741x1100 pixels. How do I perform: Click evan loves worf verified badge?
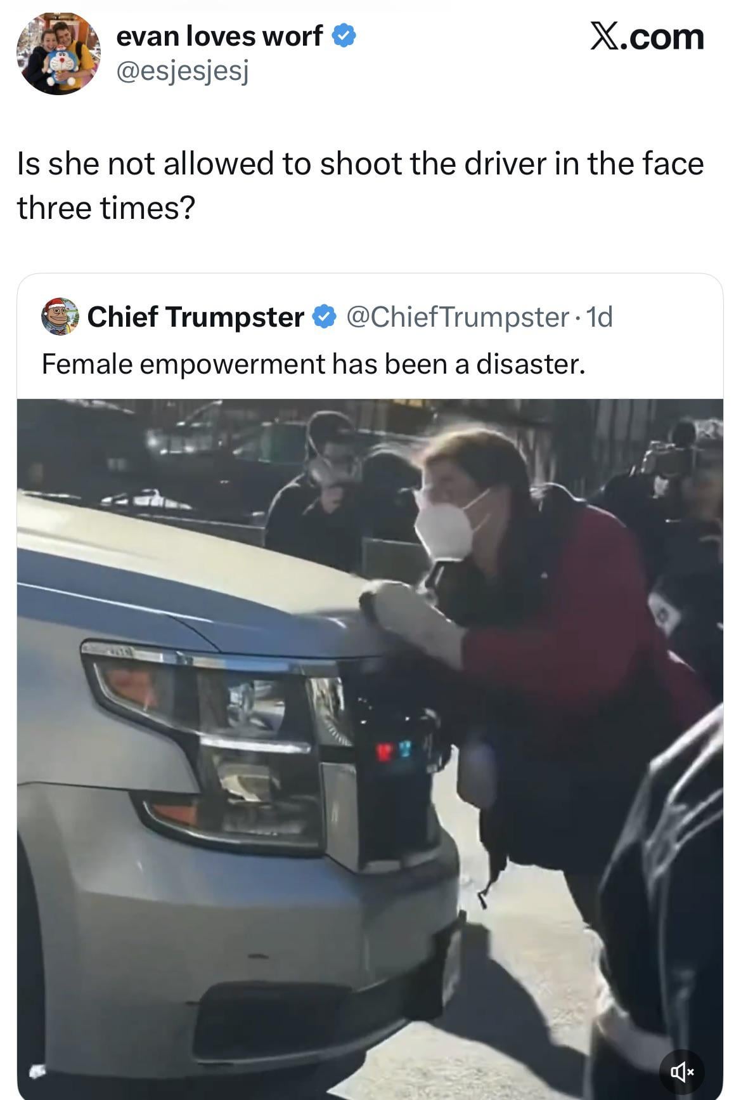(344, 36)
